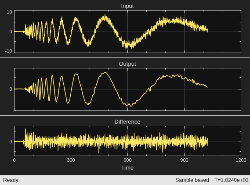Select the Difference signal waveform plot
The height and width of the screenshot is (185, 250).
pos(127,141)
